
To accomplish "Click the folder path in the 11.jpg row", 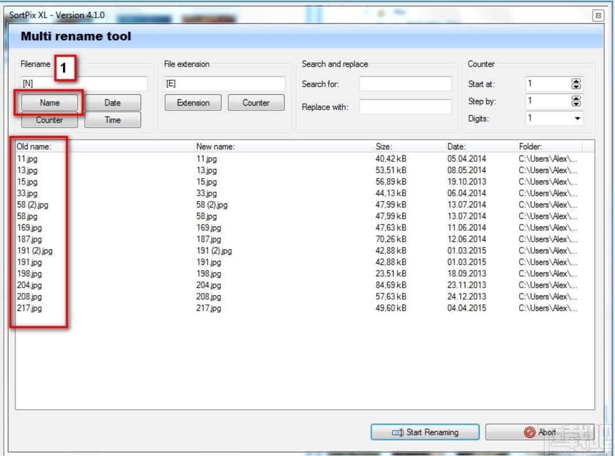I will (x=548, y=159).
